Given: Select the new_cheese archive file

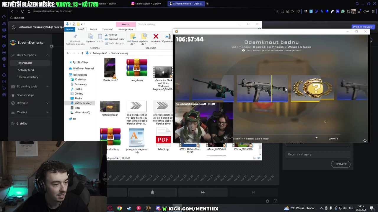Looking at the screenshot, I should (x=137, y=70).
